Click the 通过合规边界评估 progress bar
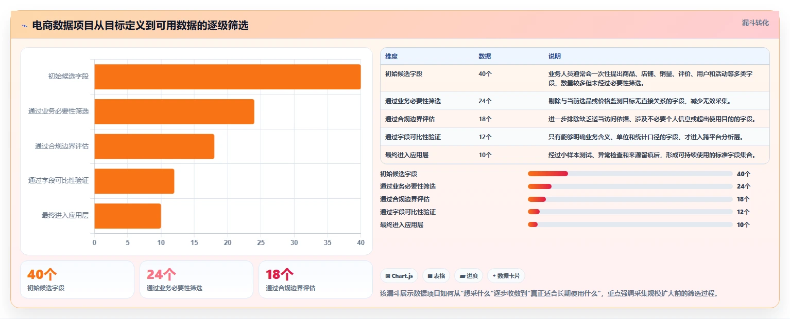The width and height of the screenshot is (790, 319). point(630,199)
